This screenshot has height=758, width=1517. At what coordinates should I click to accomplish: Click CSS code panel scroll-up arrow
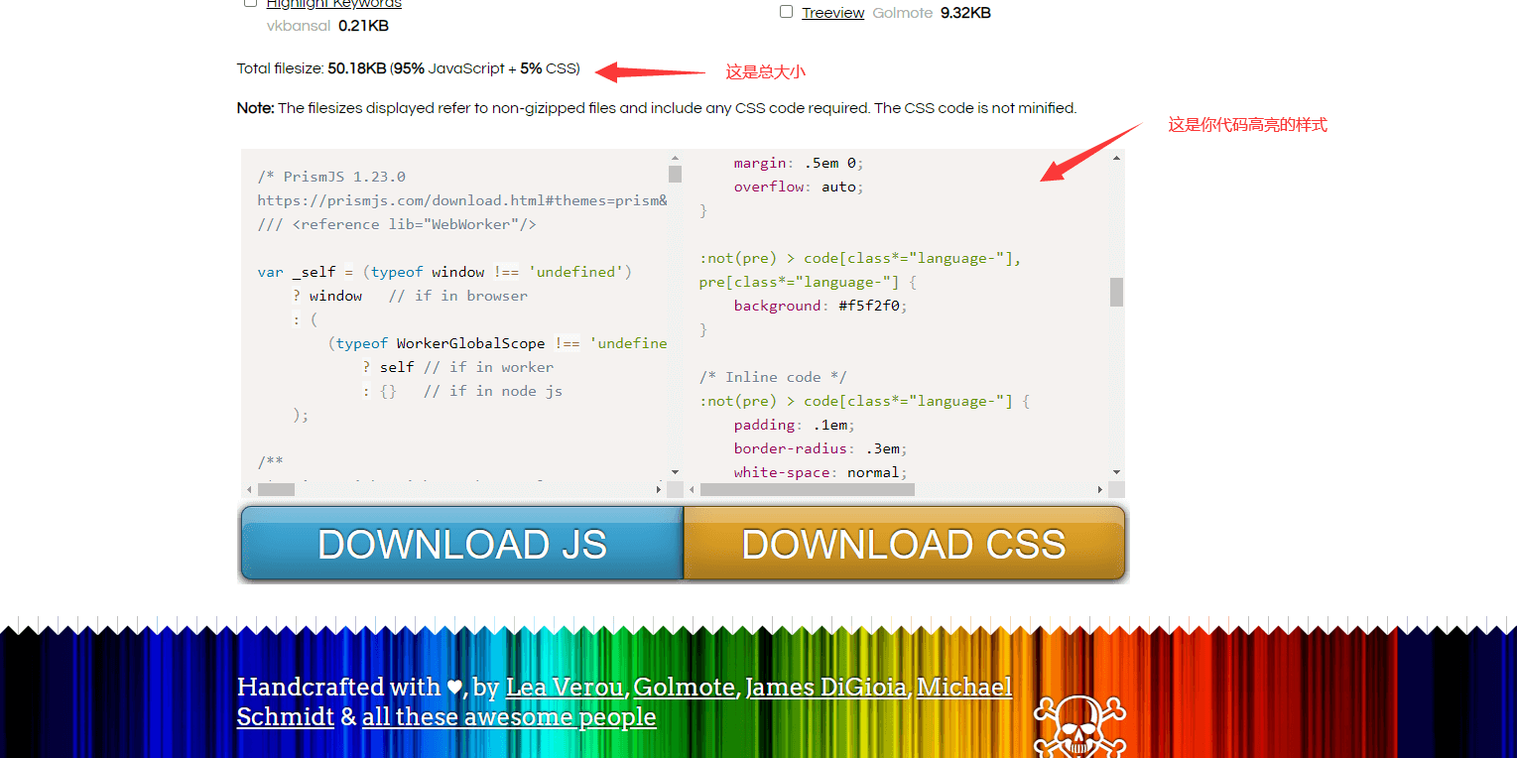(1116, 158)
